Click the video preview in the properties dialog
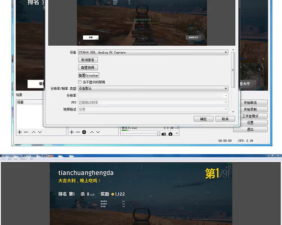This screenshot has width=282, height=225. pos(142,22)
